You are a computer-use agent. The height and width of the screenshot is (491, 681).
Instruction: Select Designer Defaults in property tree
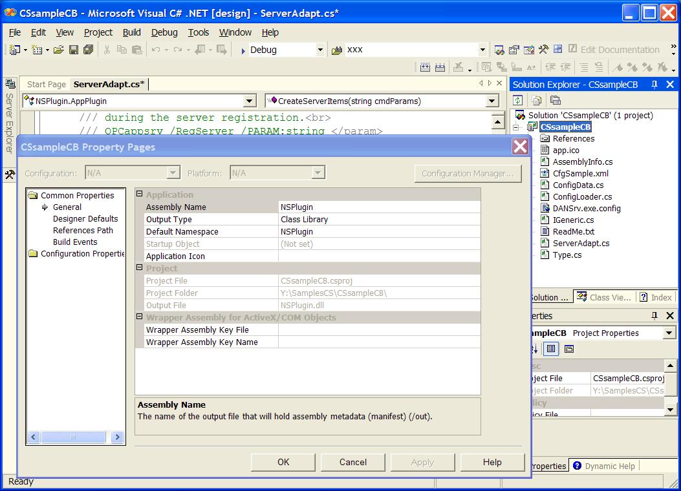[85, 218]
